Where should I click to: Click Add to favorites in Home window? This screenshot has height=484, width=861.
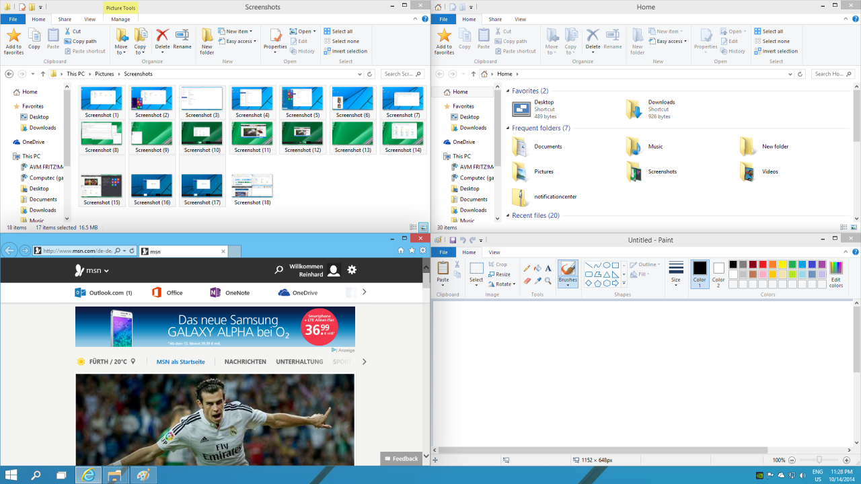click(444, 41)
